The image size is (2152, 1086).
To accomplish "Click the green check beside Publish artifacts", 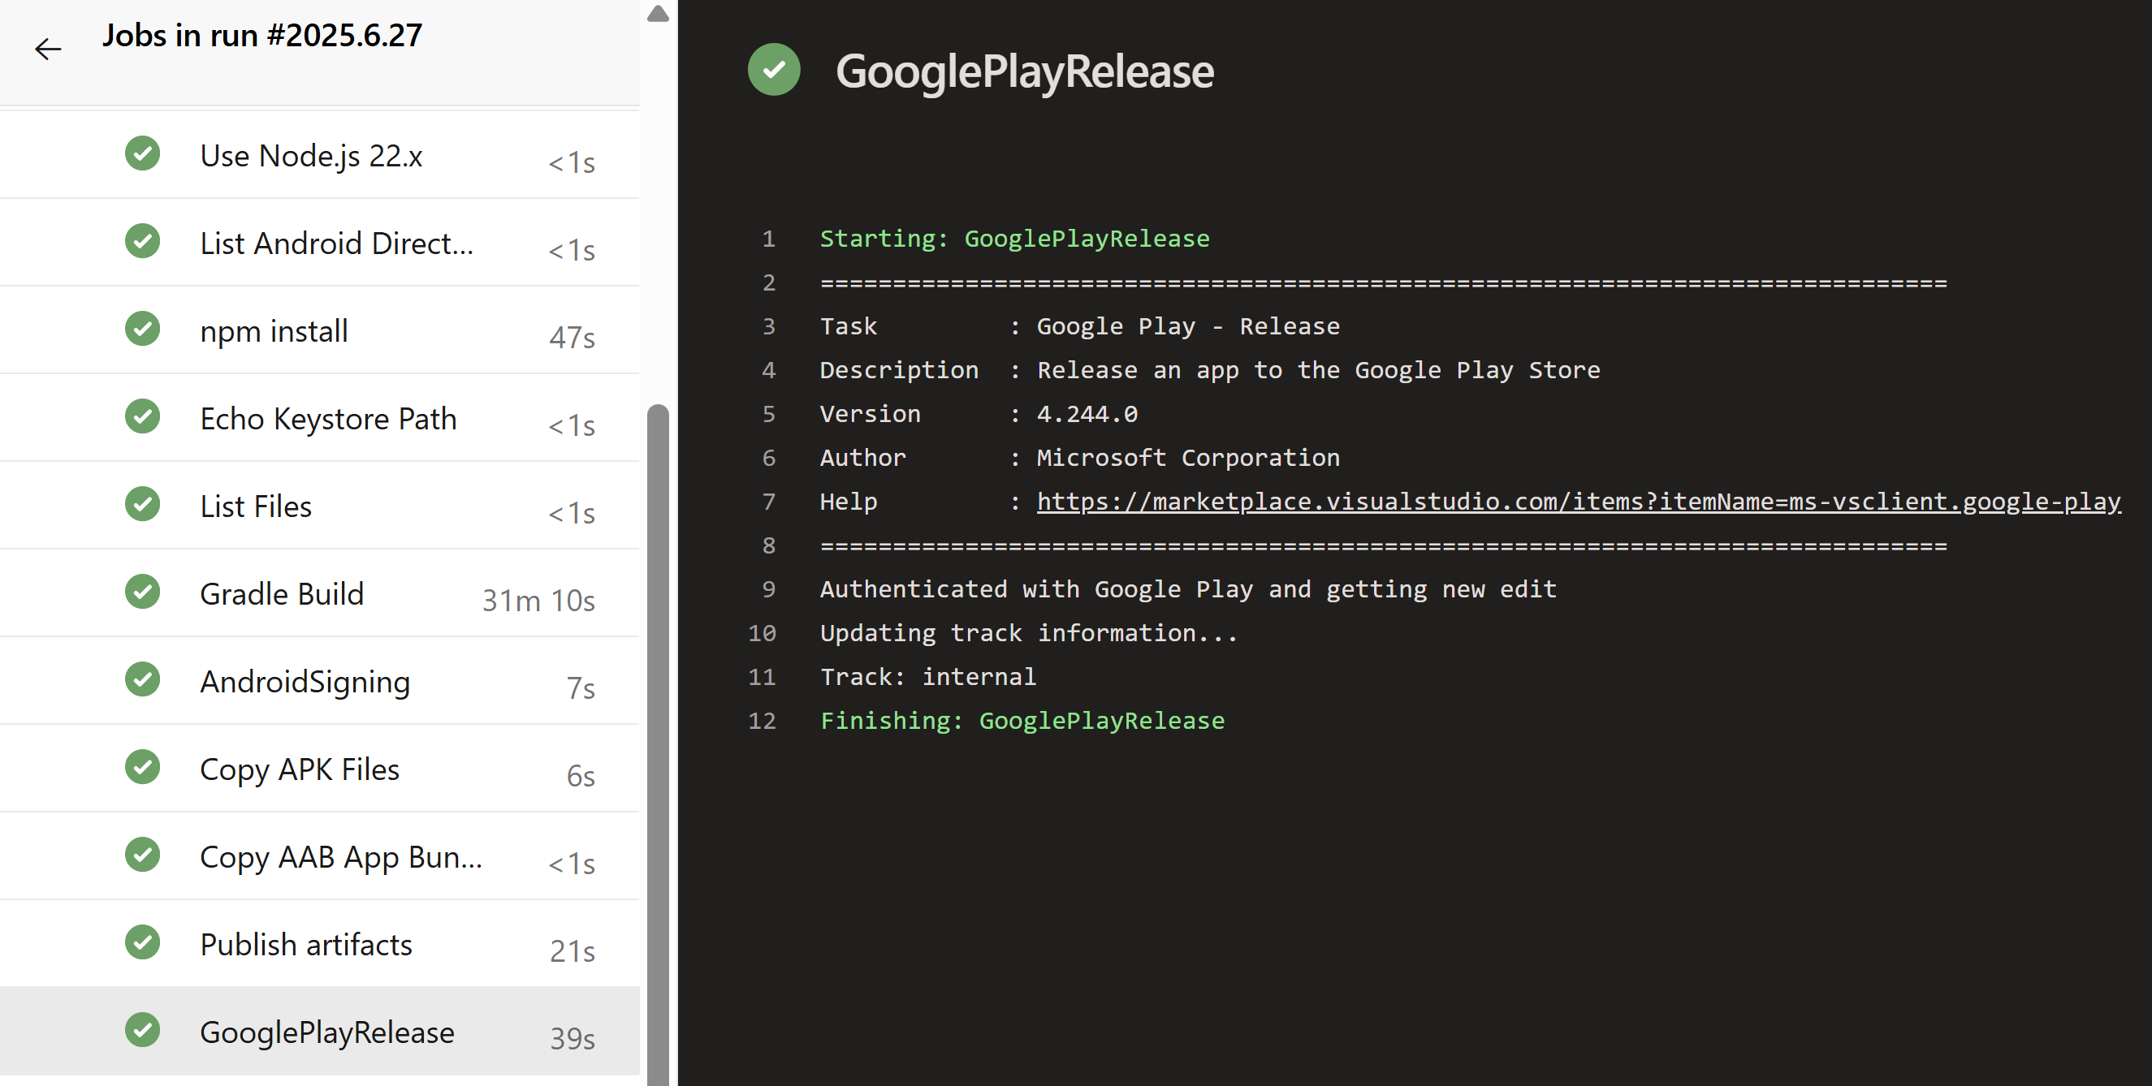I will point(143,942).
